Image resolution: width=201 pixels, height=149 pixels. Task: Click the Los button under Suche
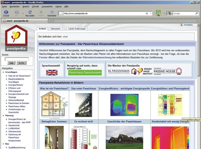pos(11,63)
